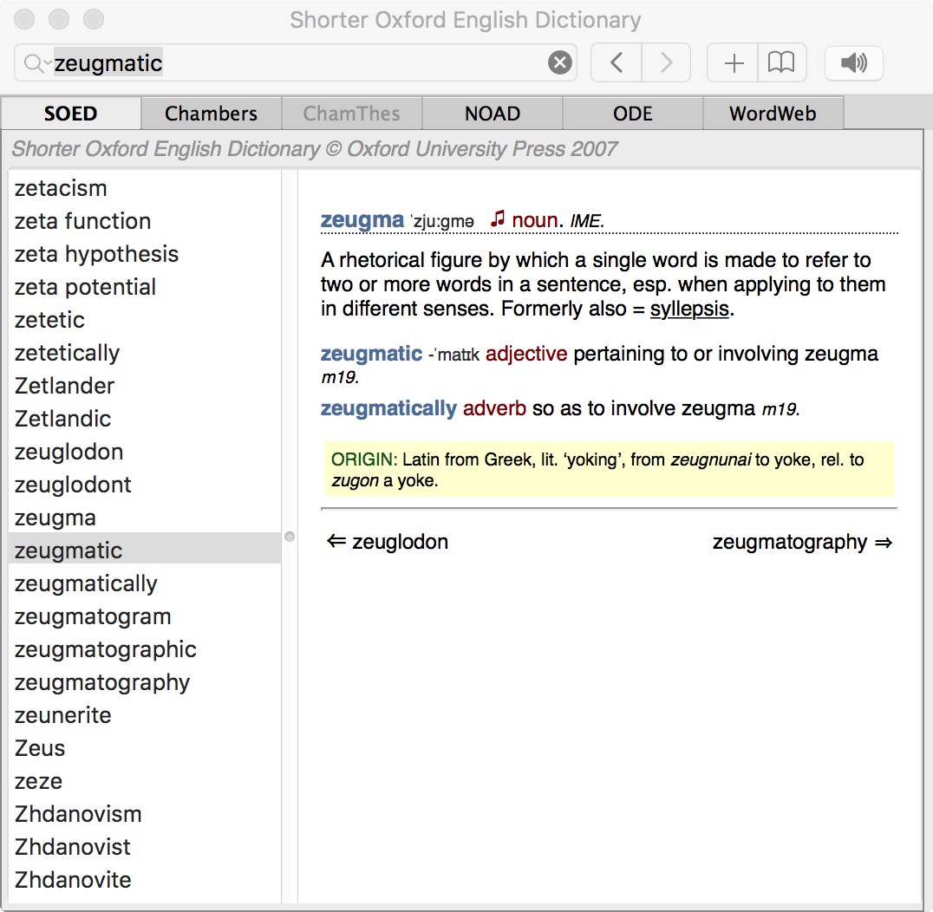This screenshot has width=933, height=912.
Task: Select Zhdanovist in the word list
Action: (145, 847)
